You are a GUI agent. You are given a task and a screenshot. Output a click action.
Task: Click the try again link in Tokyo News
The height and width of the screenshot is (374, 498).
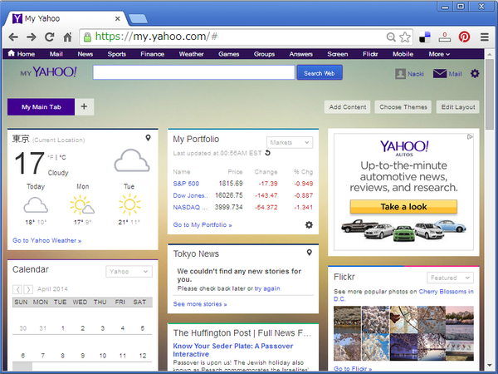[267, 288]
